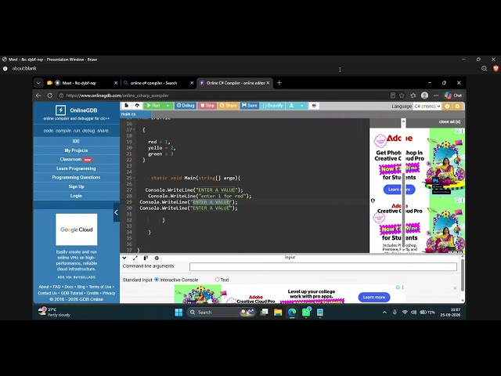Close the bottom Adobe ad banner

(455, 288)
